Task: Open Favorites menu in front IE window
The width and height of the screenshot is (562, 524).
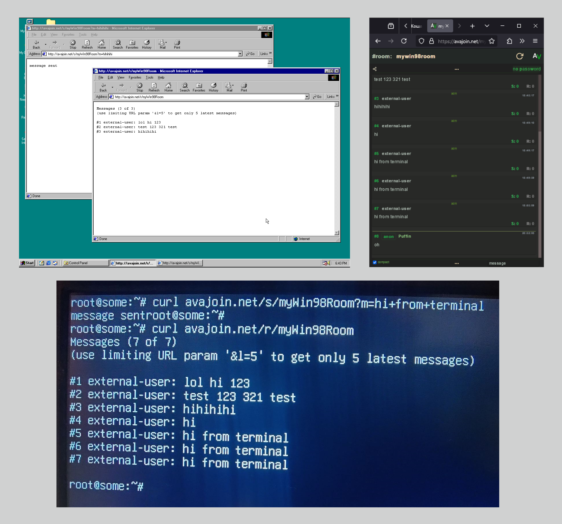Action: [135, 77]
